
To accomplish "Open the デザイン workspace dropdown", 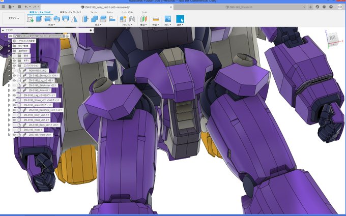I will 14,18.
